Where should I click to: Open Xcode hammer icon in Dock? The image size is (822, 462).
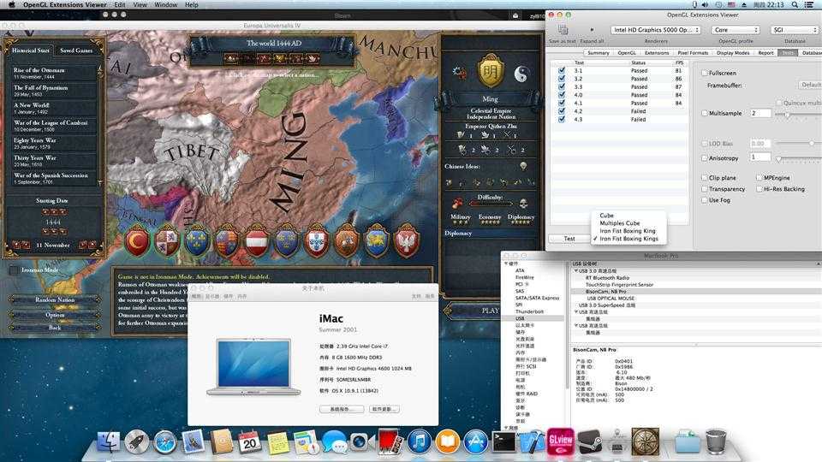coord(532,441)
